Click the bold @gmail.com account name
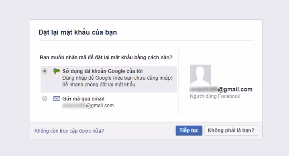289x156 pixels. 235,89
